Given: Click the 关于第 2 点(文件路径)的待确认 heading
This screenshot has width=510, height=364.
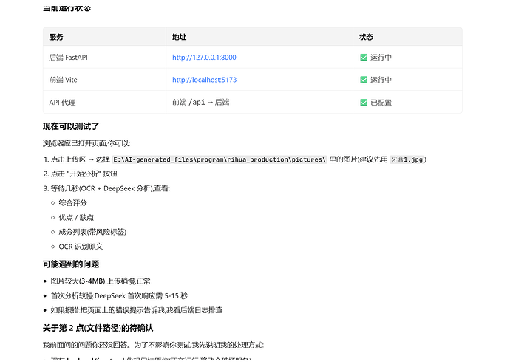Looking at the screenshot, I should pyautogui.click(x=98, y=328).
